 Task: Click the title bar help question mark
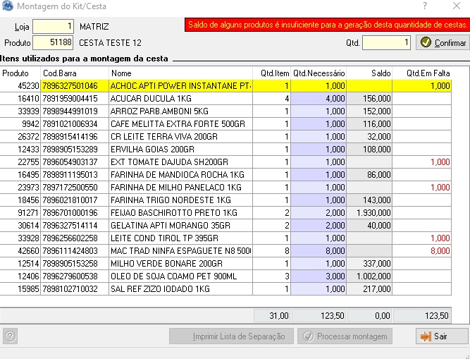click(425, 6)
